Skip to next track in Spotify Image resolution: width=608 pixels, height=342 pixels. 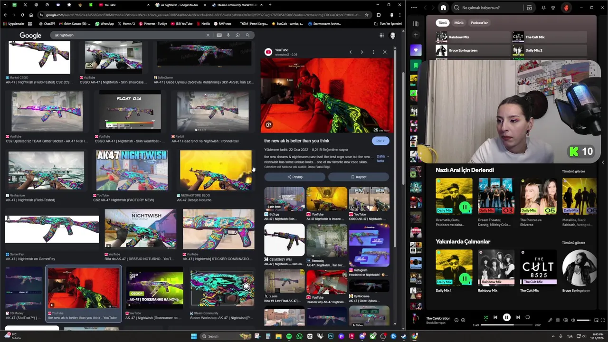click(x=518, y=317)
